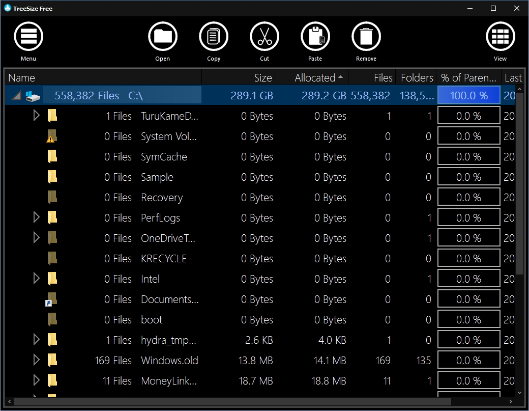
Task: Sort by the Folders column header
Action: 416,78
